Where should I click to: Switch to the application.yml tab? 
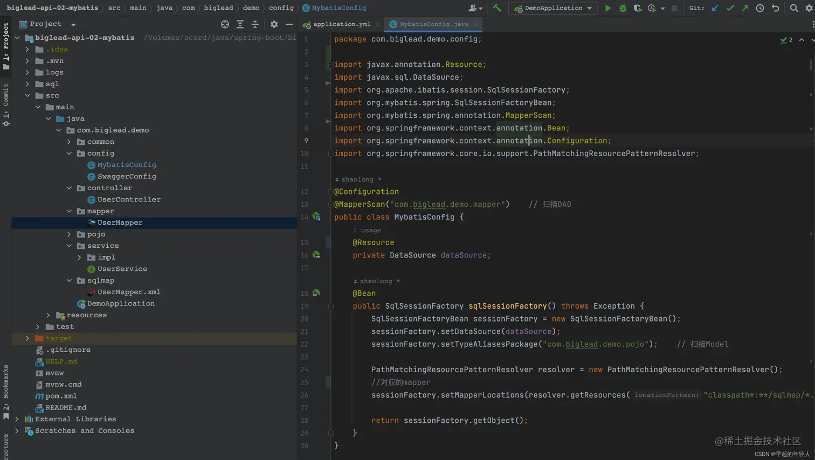(341, 24)
